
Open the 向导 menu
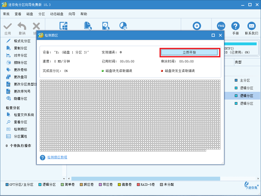(72, 14)
